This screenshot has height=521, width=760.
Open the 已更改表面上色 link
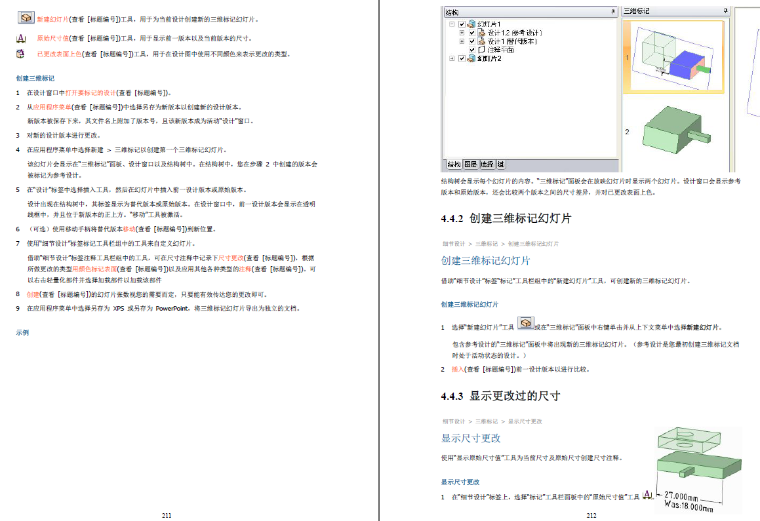coord(59,54)
